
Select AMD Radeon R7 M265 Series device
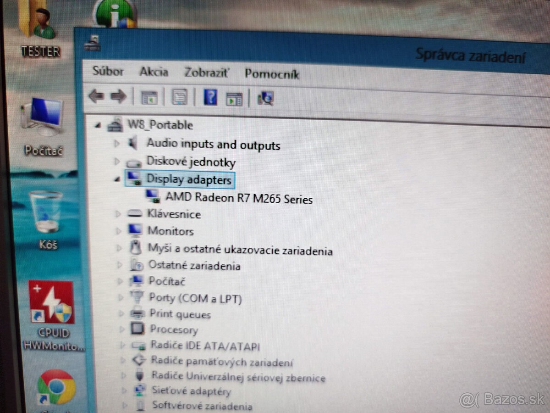[x=238, y=198]
